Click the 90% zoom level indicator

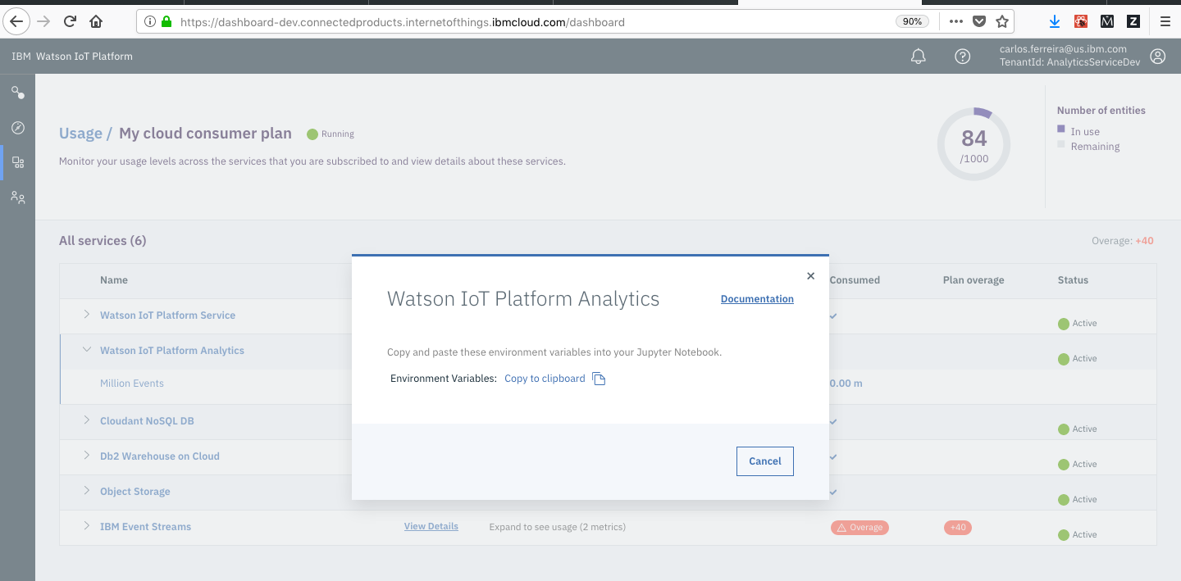pos(912,22)
